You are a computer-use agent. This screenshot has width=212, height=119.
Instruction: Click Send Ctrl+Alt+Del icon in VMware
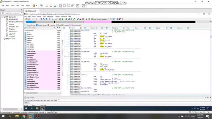pos(41,6)
